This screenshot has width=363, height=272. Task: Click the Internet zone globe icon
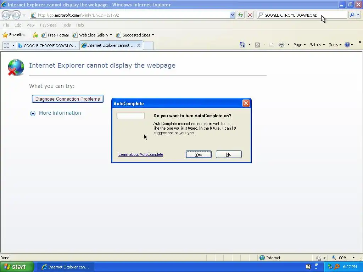(x=262, y=258)
